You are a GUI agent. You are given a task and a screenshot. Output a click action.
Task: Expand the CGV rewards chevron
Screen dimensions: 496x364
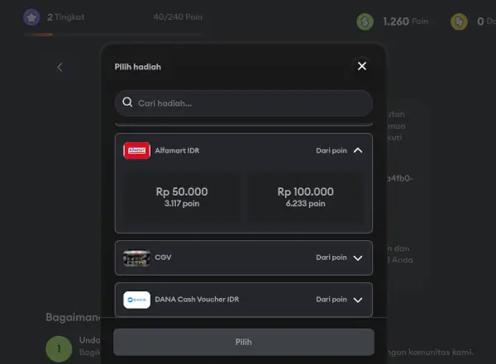(x=358, y=258)
